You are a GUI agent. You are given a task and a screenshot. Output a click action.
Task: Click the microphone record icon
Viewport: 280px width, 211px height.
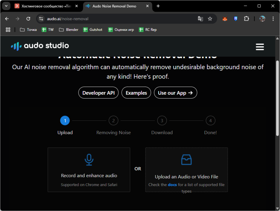[x=89, y=160]
